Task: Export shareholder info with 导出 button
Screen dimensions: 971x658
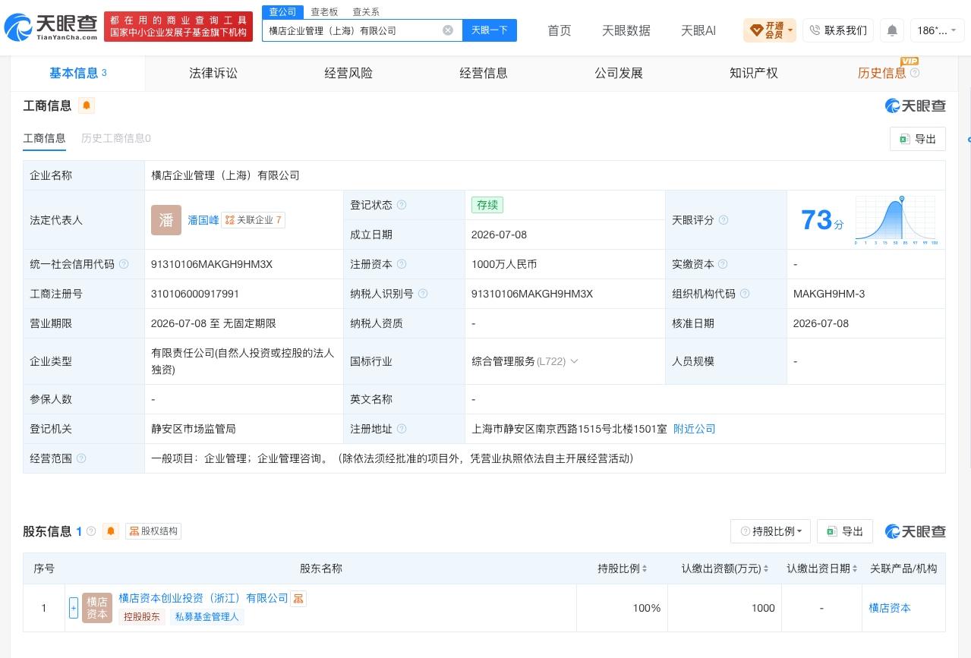Action: coord(844,531)
